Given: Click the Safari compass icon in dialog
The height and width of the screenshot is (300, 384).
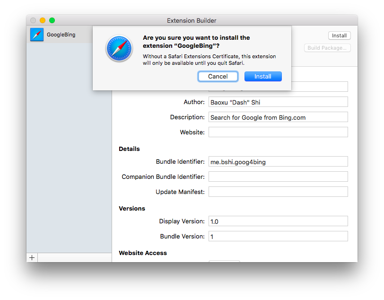Looking at the screenshot, I should (x=119, y=48).
